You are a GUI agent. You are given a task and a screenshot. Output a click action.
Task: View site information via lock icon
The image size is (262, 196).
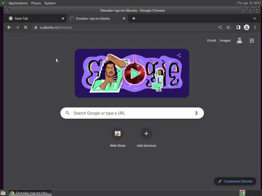(x=36, y=27)
